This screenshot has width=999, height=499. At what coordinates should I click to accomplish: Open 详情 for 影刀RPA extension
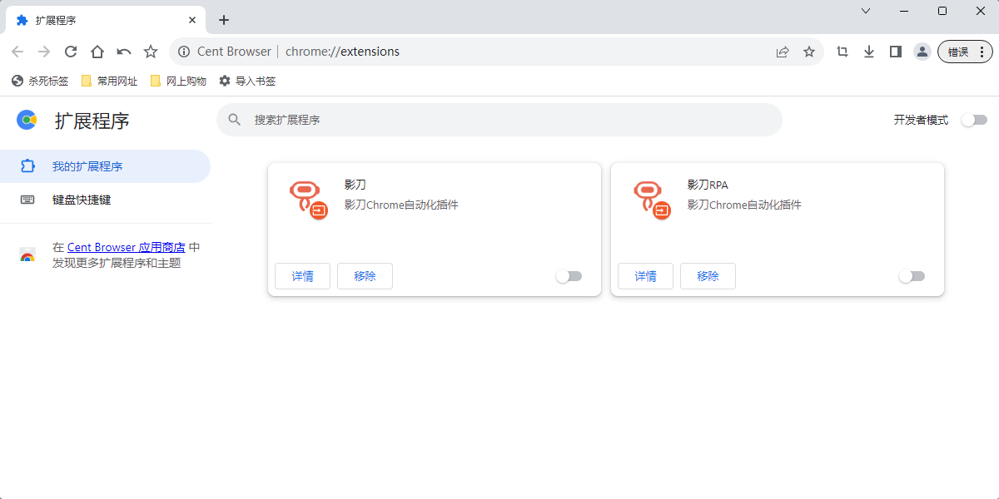(x=645, y=276)
